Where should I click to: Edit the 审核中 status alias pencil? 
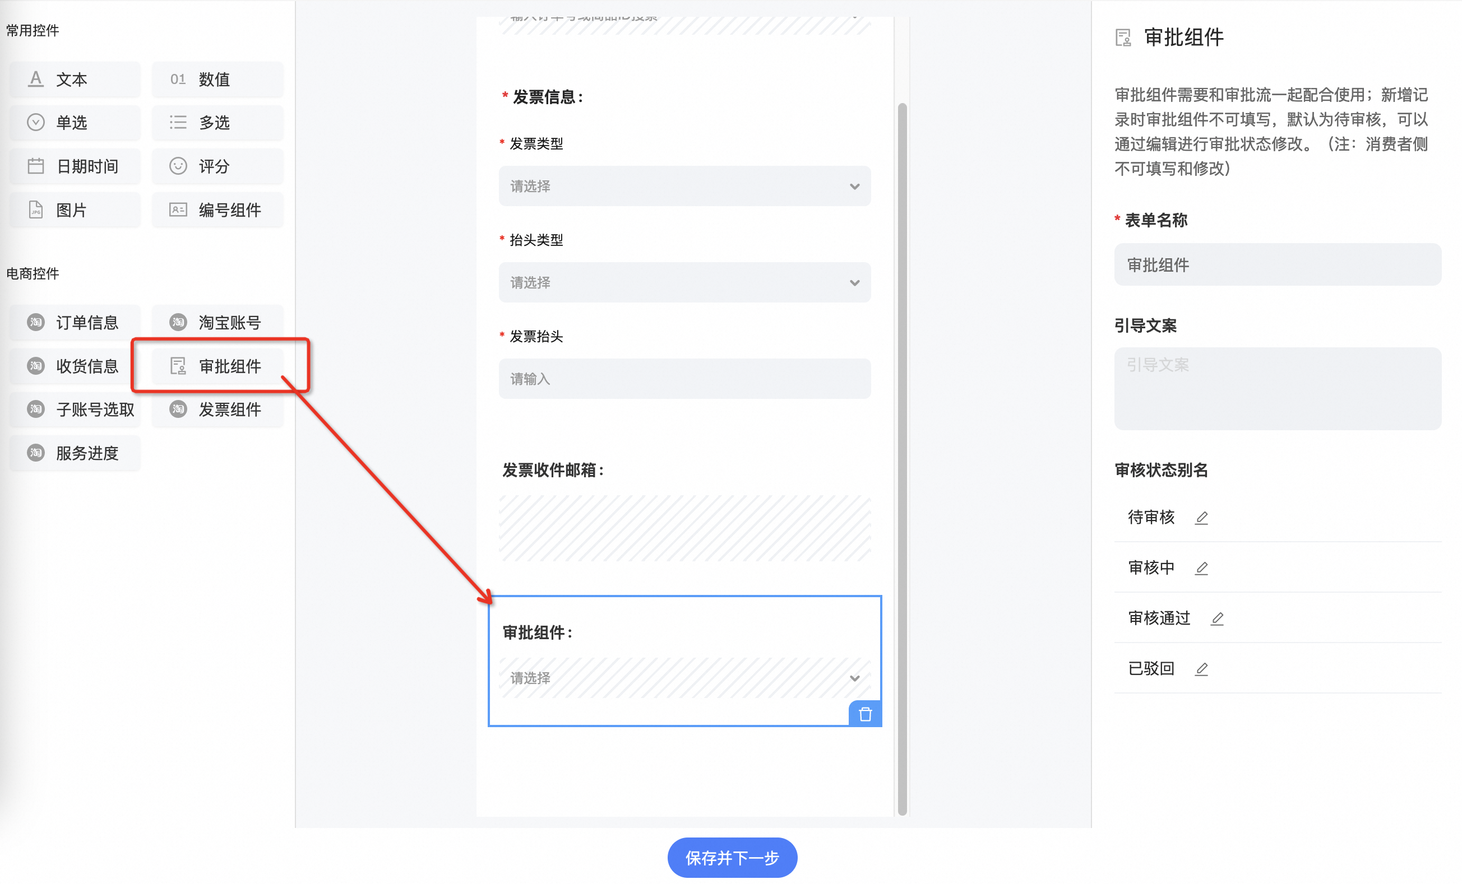(1201, 568)
